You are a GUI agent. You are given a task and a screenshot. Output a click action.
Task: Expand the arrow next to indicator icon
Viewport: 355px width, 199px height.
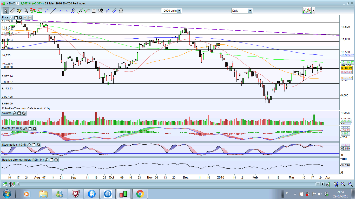coord(313,11)
